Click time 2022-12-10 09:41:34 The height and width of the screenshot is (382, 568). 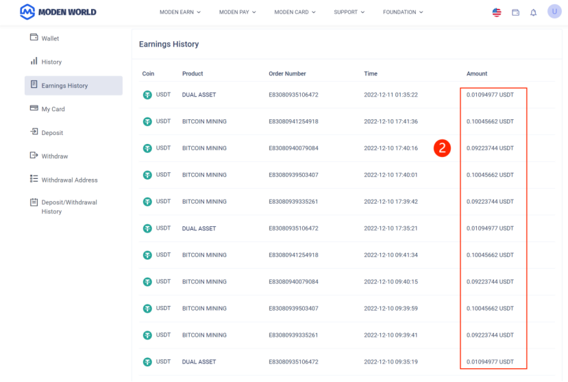(x=391, y=255)
